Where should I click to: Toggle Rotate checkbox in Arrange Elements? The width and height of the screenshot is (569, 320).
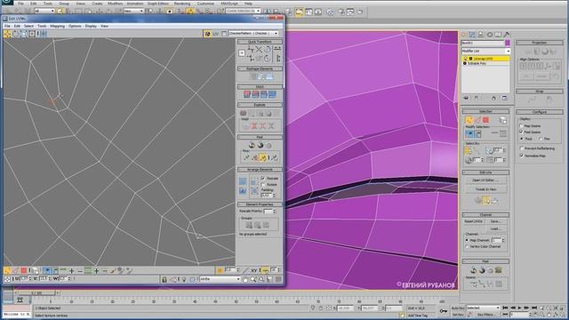point(263,184)
